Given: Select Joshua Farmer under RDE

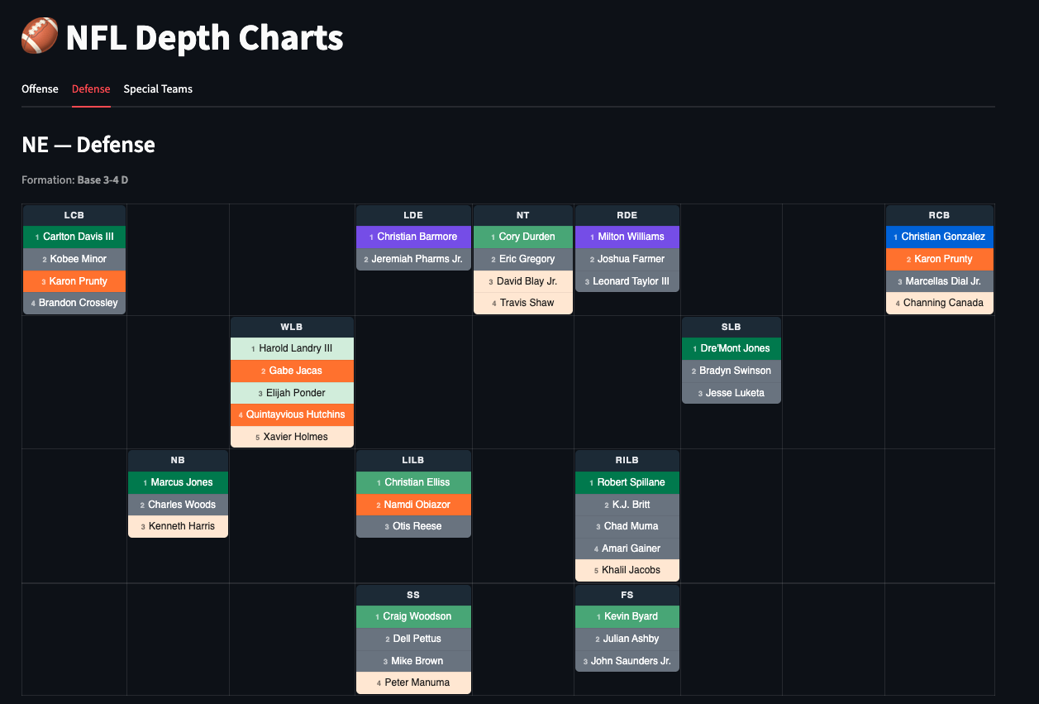Looking at the screenshot, I should pos(627,259).
